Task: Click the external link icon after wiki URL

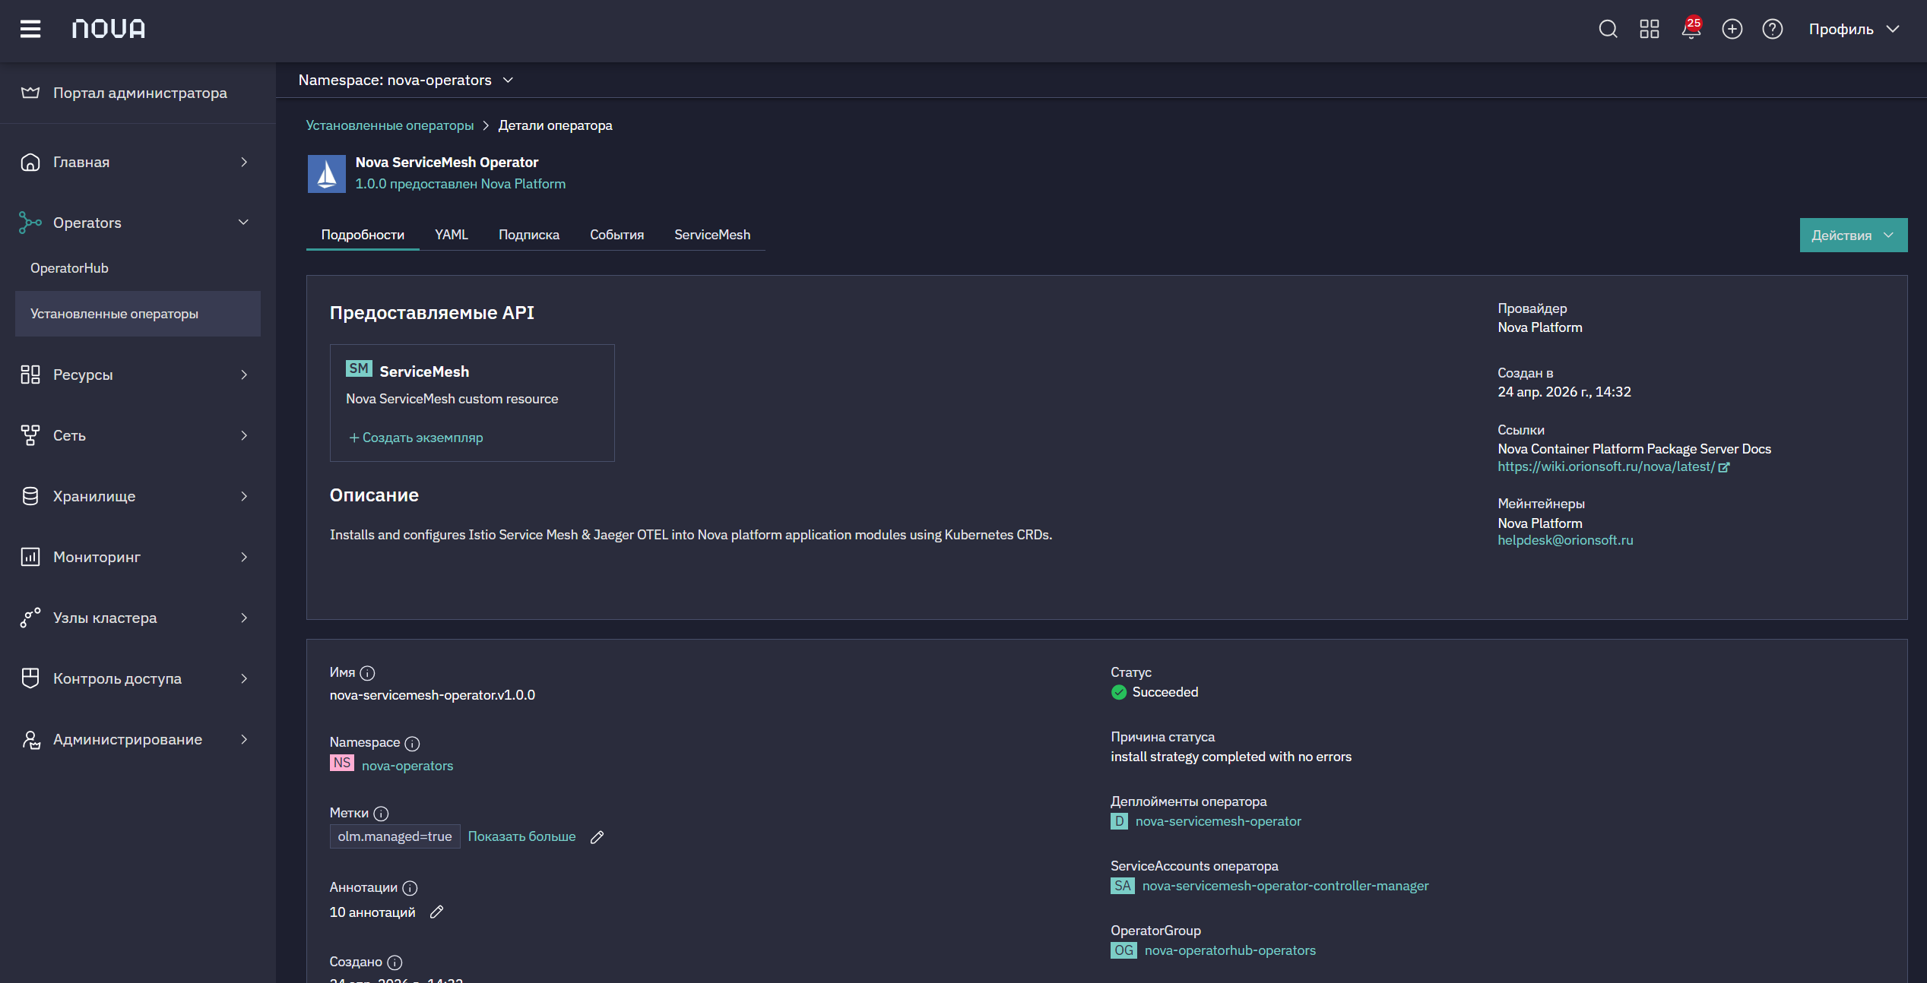Action: coord(1724,467)
